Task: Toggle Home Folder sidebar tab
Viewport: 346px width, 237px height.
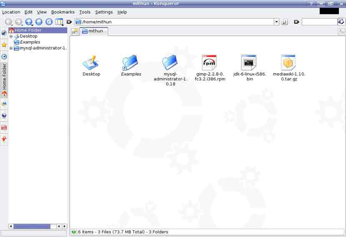Action: [4, 80]
